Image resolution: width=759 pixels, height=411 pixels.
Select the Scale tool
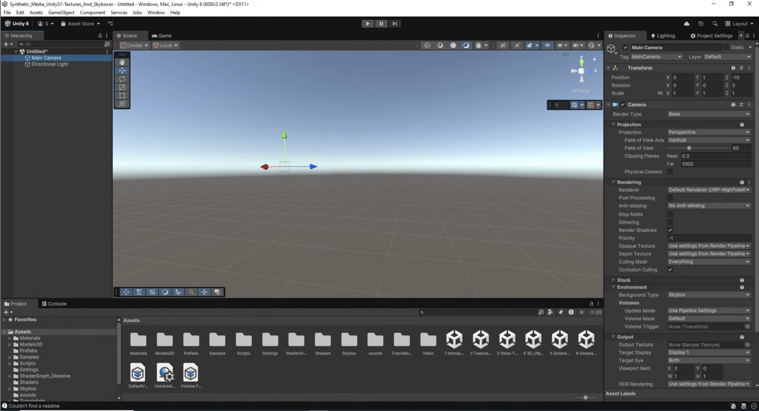[122, 87]
